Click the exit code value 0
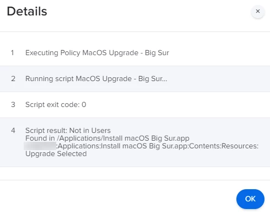This screenshot has height=214, width=270. pyautogui.click(x=84, y=105)
